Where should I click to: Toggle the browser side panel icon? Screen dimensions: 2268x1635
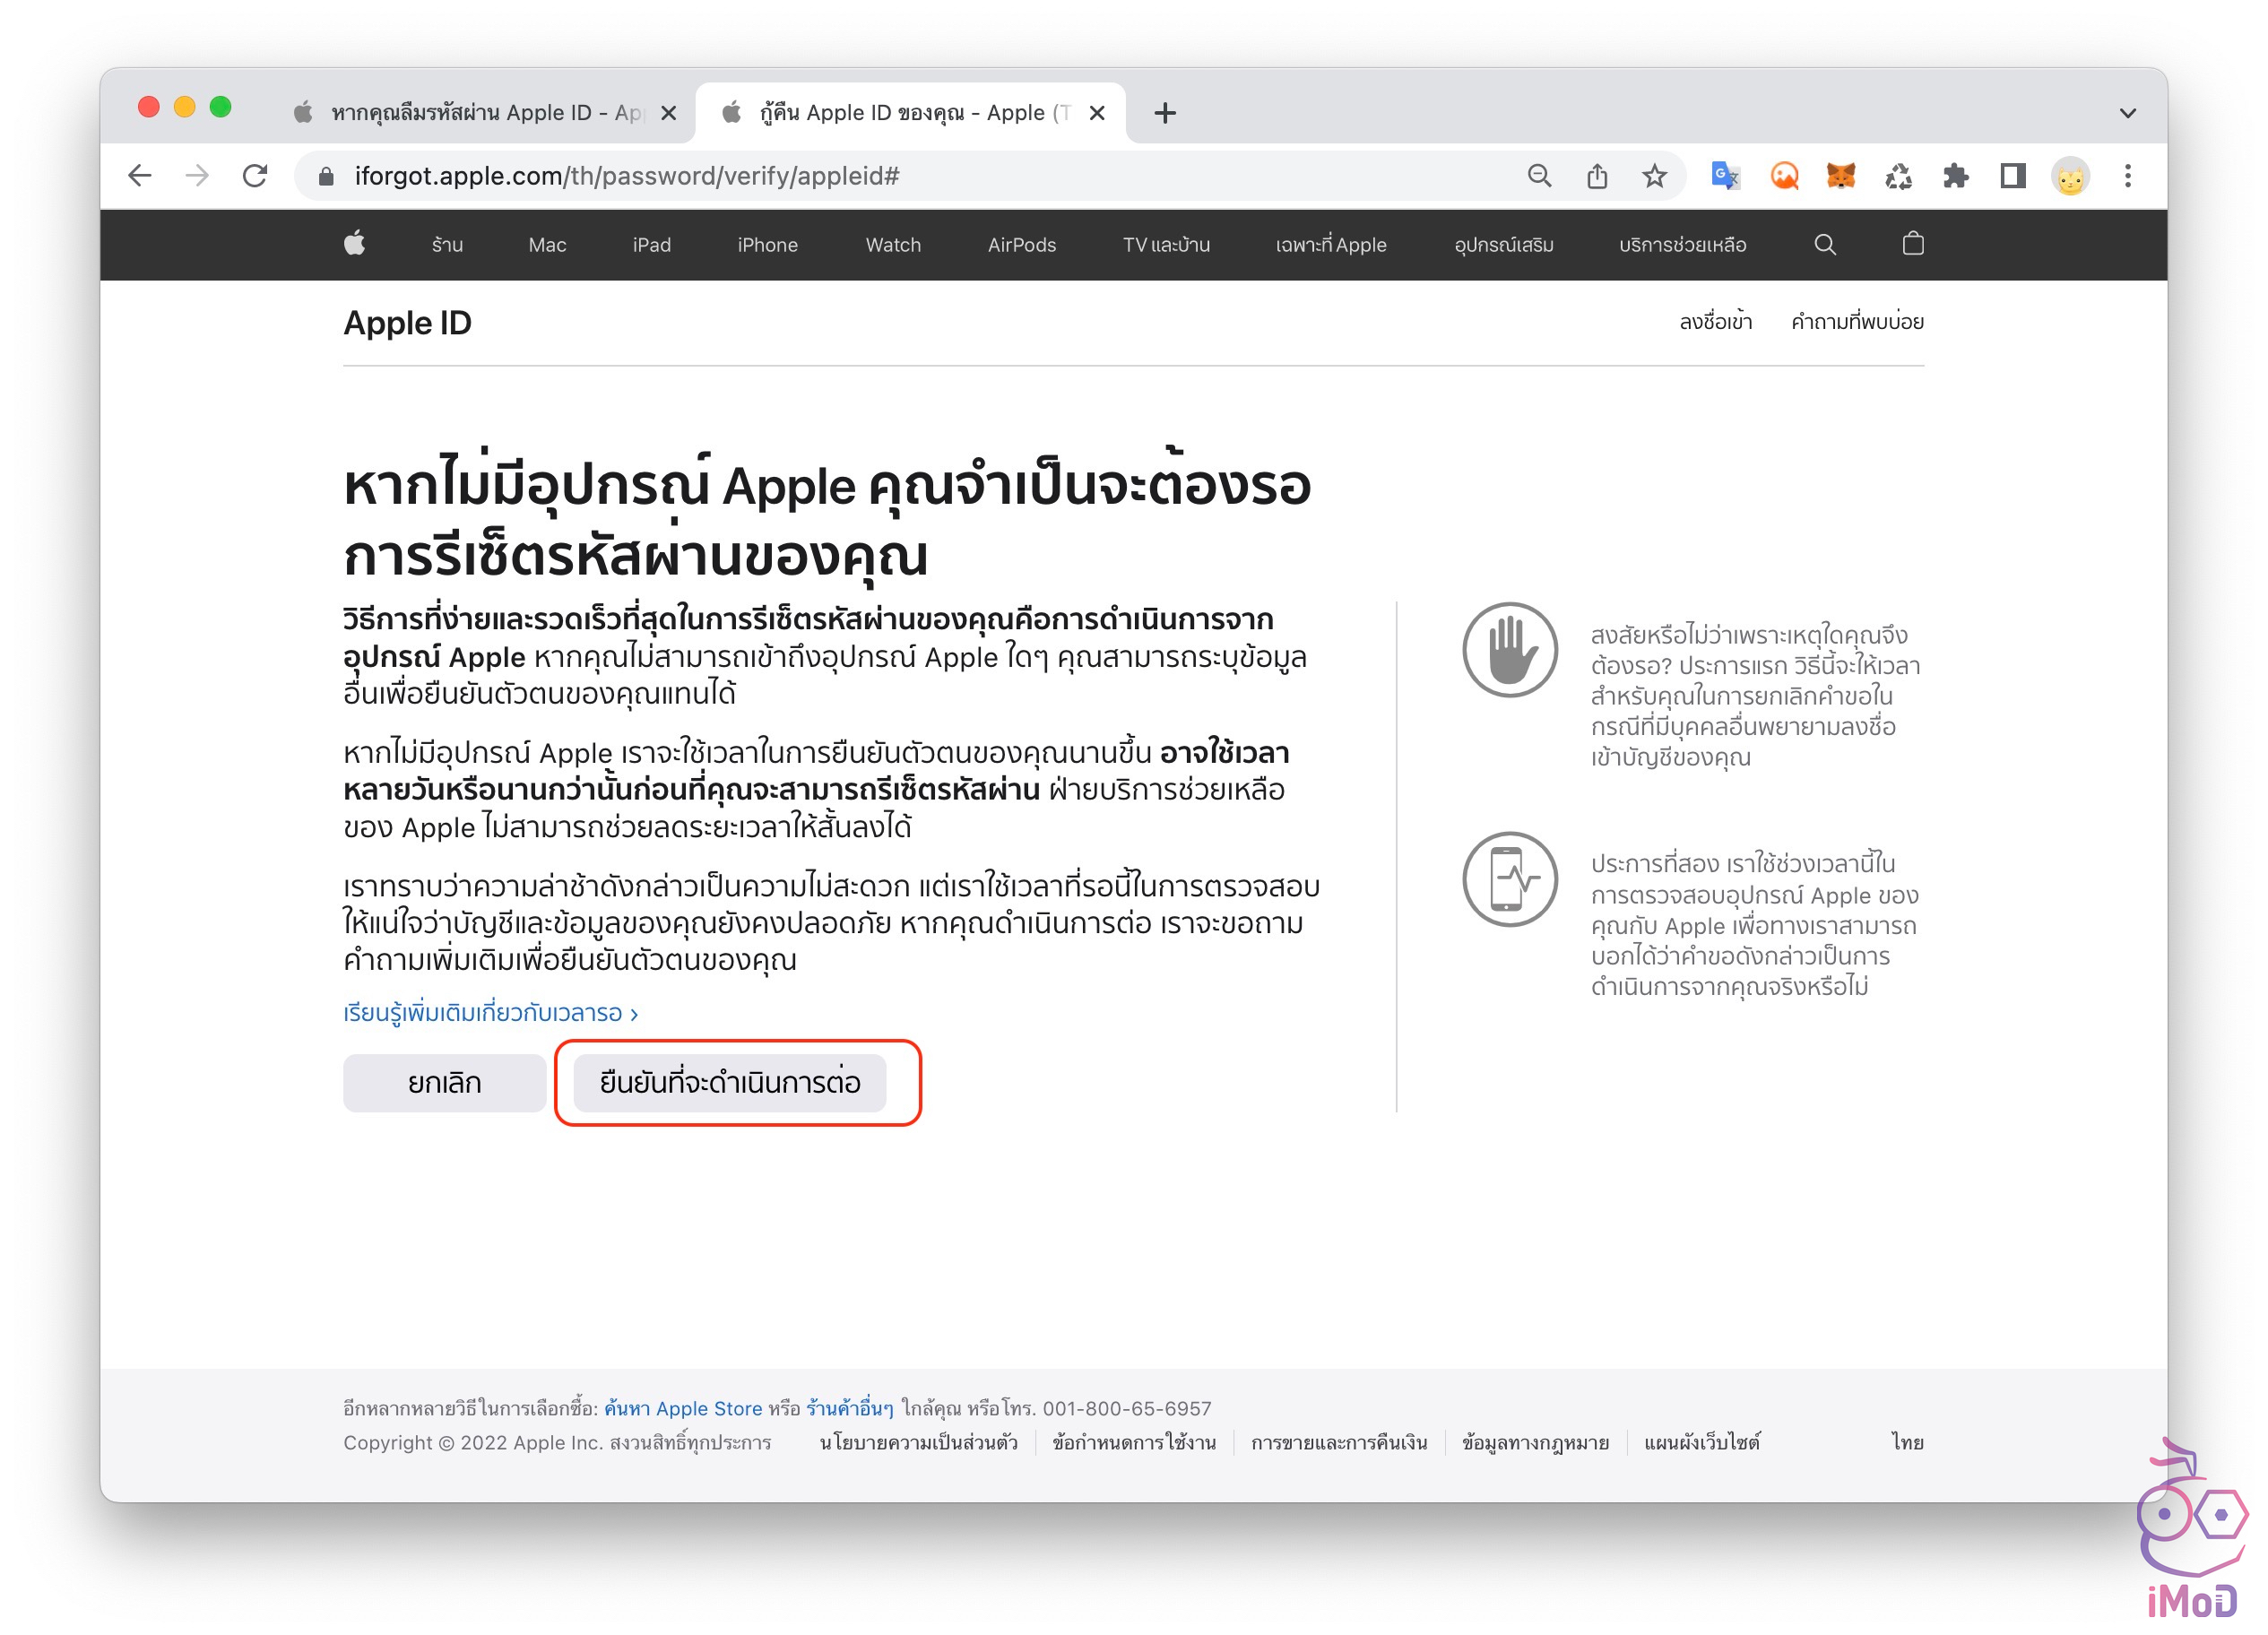pyautogui.click(x=2012, y=176)
